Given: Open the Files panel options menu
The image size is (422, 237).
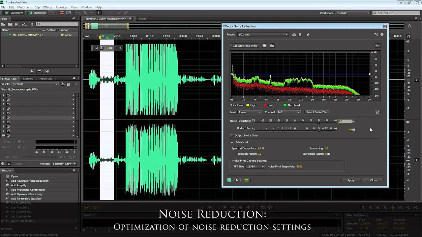Looking at the screenshot, I should 74,19.
